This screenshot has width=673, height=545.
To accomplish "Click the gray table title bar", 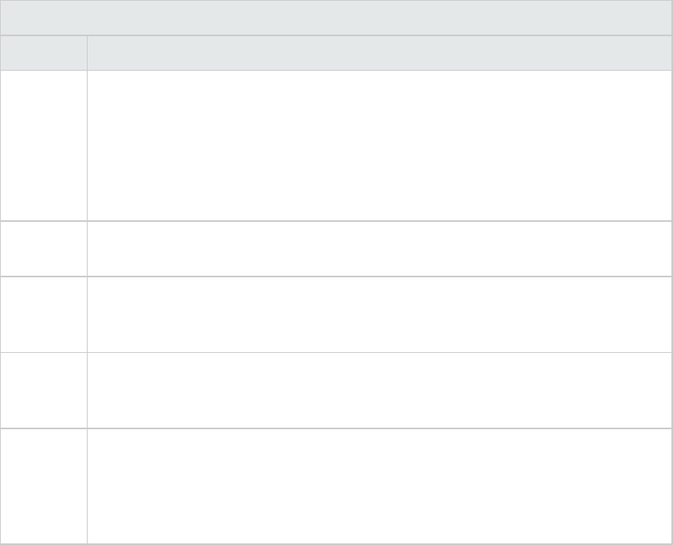I will click(x=336, y=17).
